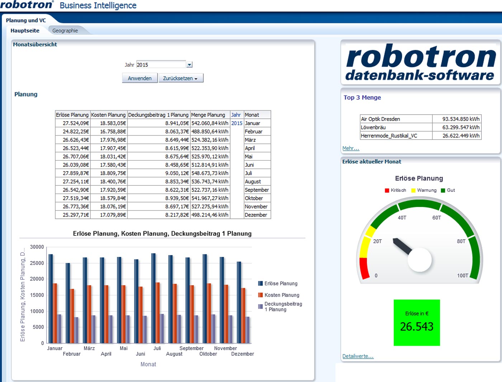The width and height of the screenshot is (502, 382).
Task: Click the cell 18.809,75€
Action: click(x=108, y=173)
